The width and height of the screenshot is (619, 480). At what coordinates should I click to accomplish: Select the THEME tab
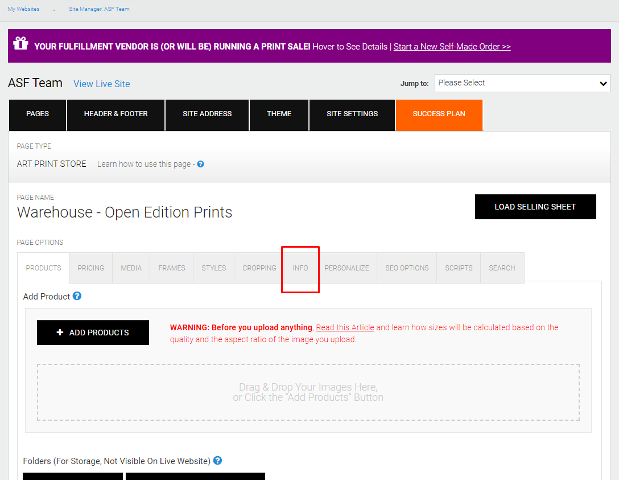click(x=279, y=115)
